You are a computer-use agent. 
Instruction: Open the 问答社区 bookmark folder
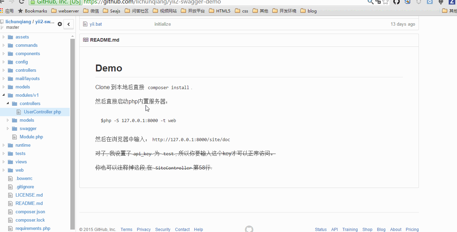[137, 11]
